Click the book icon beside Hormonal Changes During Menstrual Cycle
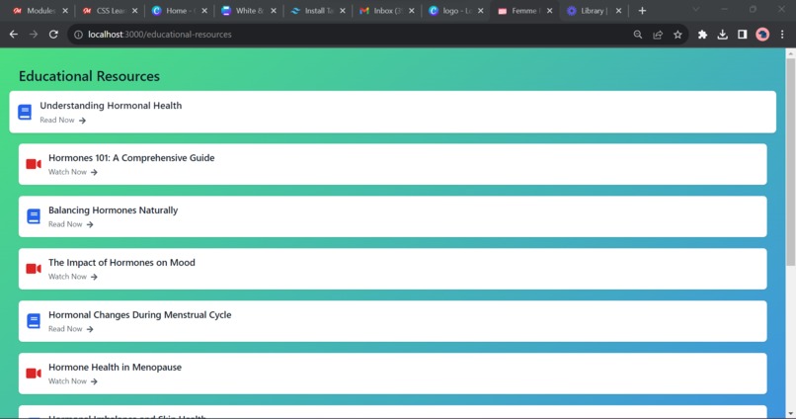796x419 pixels. [x=34, y=321]
